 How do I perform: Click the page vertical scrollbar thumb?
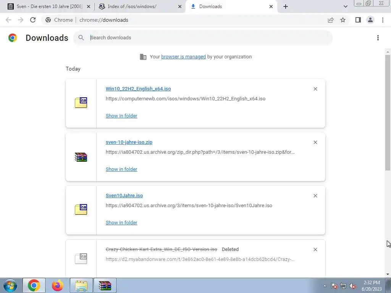click(388, 113)
